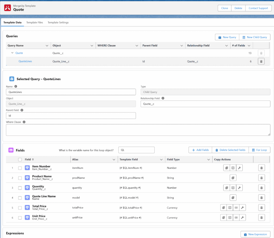Click the Contact Support button

click(258, 8)
